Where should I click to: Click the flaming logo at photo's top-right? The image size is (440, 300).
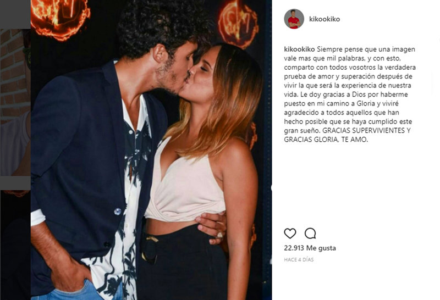tap(238, 24)
